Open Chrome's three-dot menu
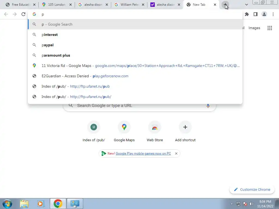This screenshot has width=279, height=209. [x=273, y=14]
